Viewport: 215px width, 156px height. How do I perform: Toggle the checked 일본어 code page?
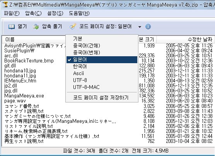click(x=102, y=60)
